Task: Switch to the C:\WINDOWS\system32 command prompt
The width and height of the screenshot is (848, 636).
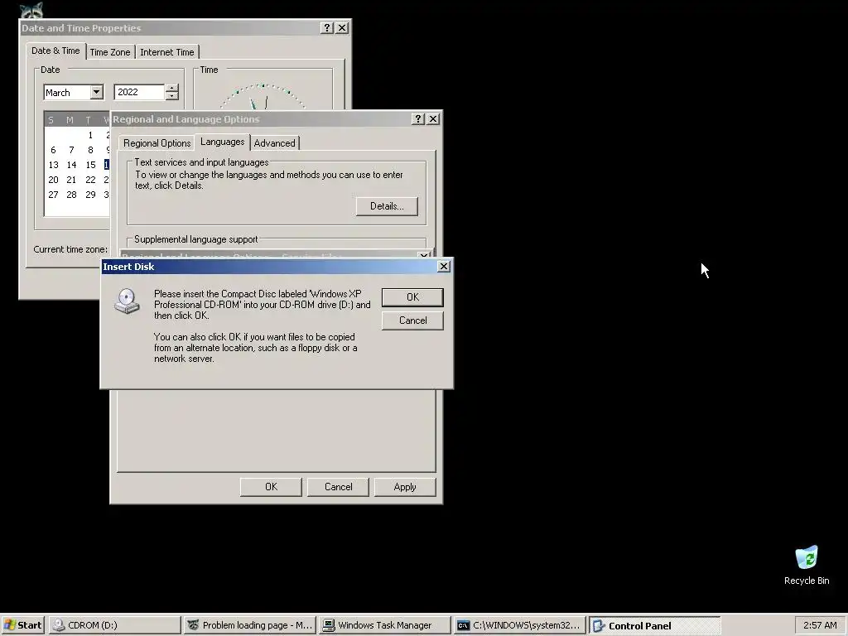Action: (520, 625)
